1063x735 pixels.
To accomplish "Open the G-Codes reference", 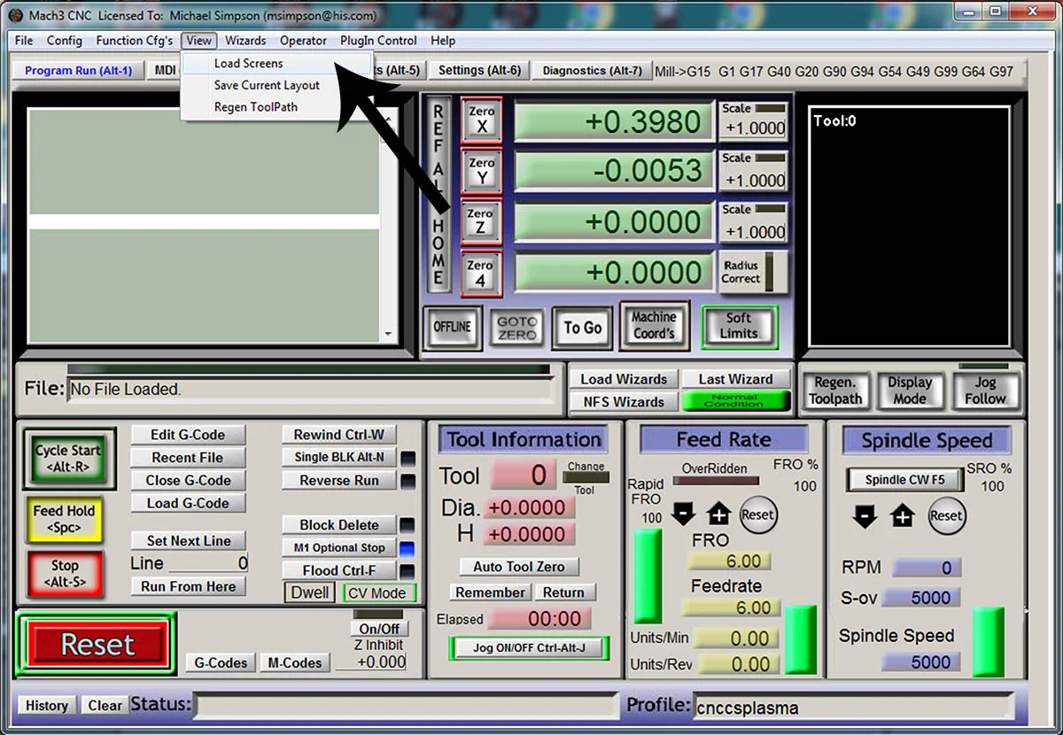I will point(221,662).
